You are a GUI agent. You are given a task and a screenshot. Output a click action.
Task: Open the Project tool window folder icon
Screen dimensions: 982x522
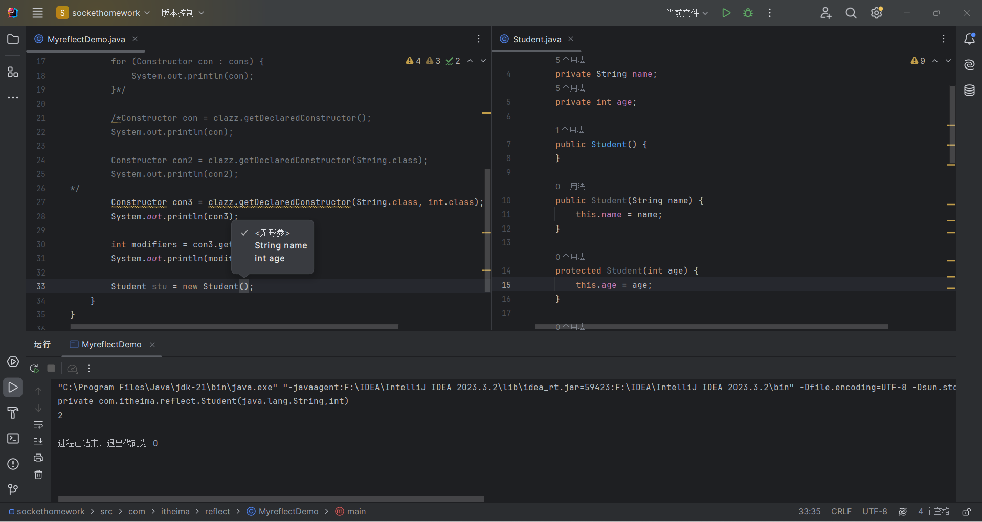coord(13,39)
